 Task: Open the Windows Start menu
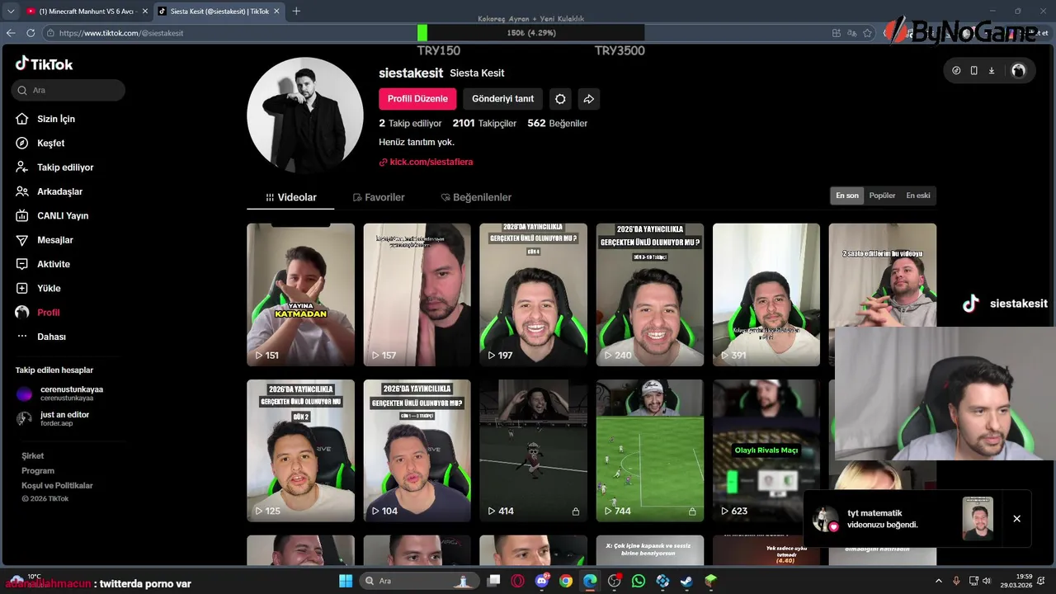coord(345,581)
